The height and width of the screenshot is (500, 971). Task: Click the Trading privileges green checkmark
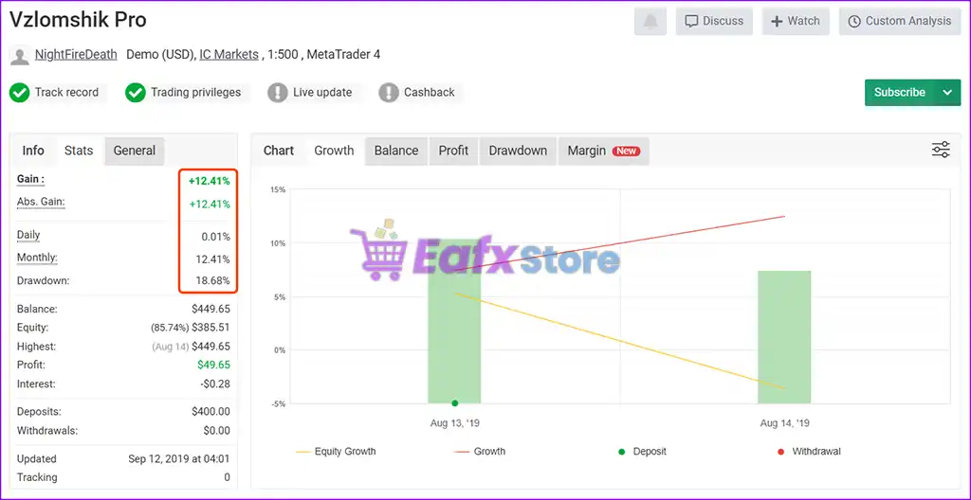[135, 93]
